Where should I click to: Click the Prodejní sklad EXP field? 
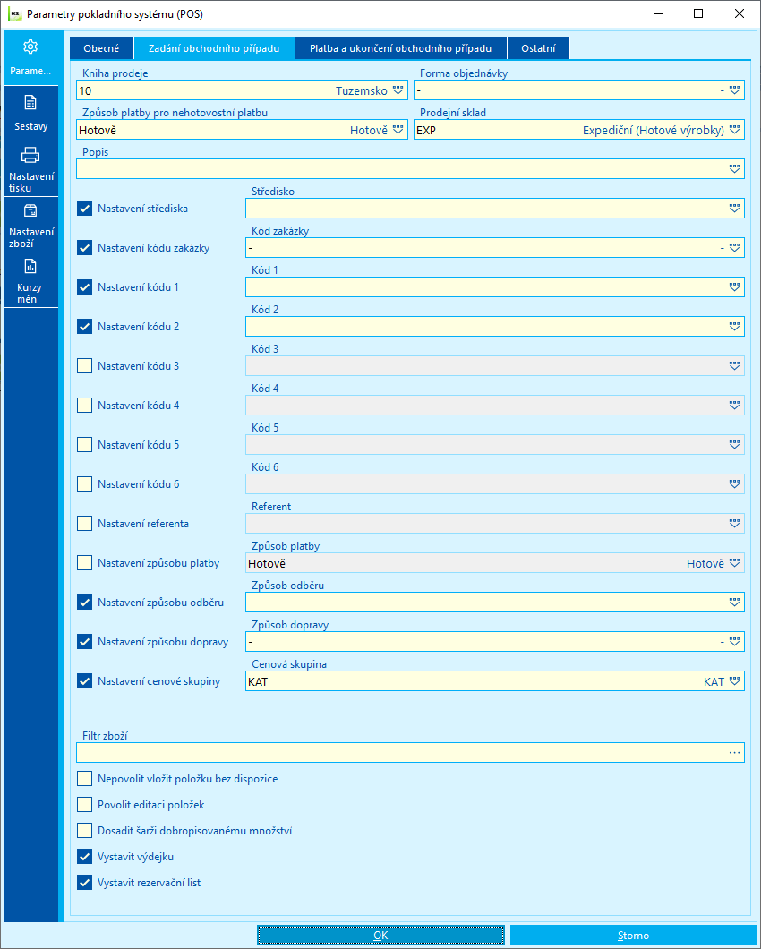578,130
